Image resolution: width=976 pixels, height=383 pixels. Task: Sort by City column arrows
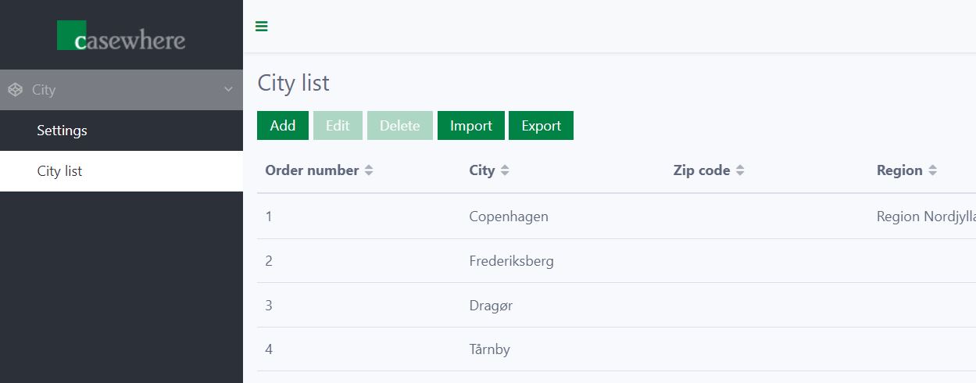coord(505,170)
